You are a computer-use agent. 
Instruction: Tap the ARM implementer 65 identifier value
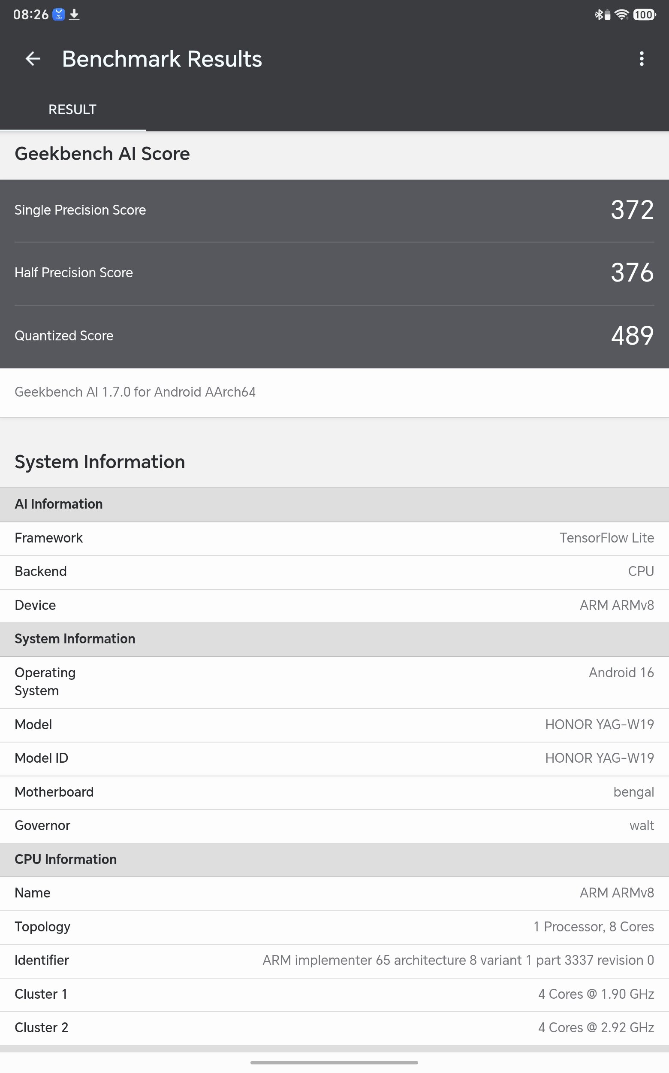[458, 961]
